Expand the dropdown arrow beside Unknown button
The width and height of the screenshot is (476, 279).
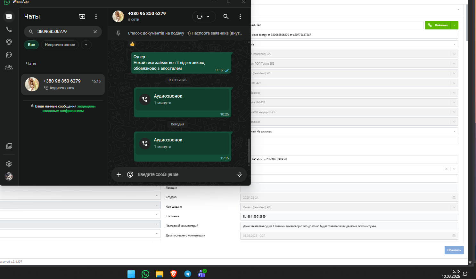pyautogui.click(x=454, y=25)
